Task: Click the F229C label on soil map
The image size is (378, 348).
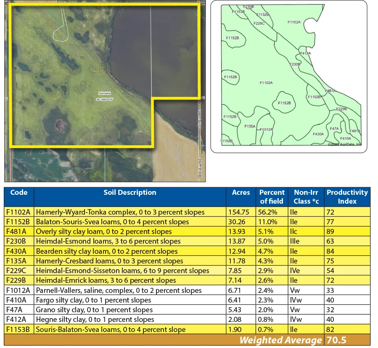Action: 259,23
